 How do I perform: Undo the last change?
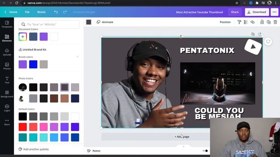tap(56, 12)
